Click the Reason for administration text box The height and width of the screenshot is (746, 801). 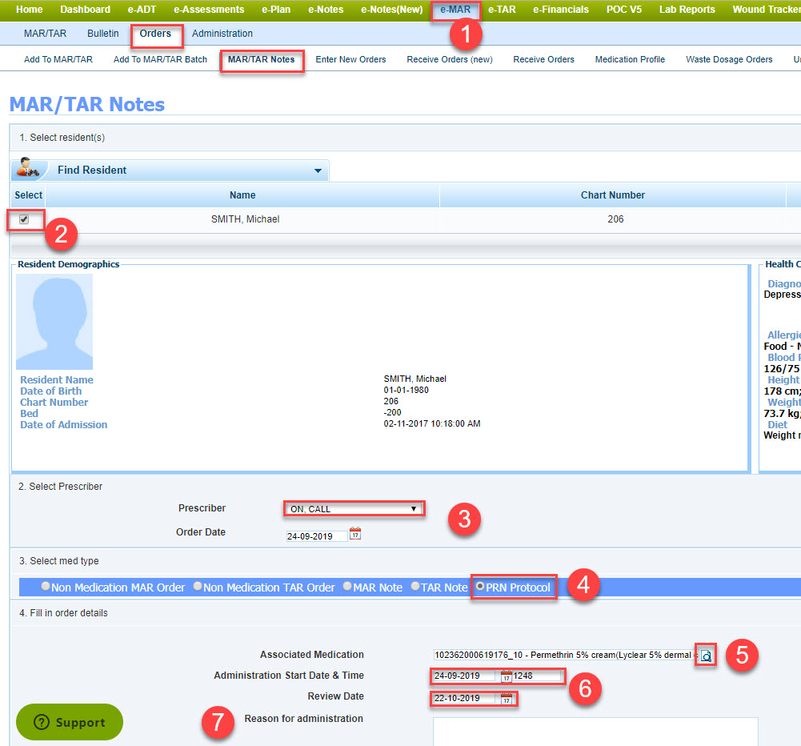pyautogui.click(x=595, y=731)
